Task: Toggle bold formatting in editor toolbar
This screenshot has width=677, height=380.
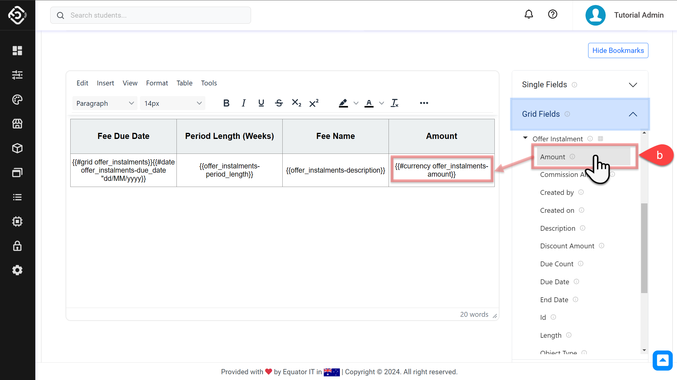Action: click(x=226, y=103)
